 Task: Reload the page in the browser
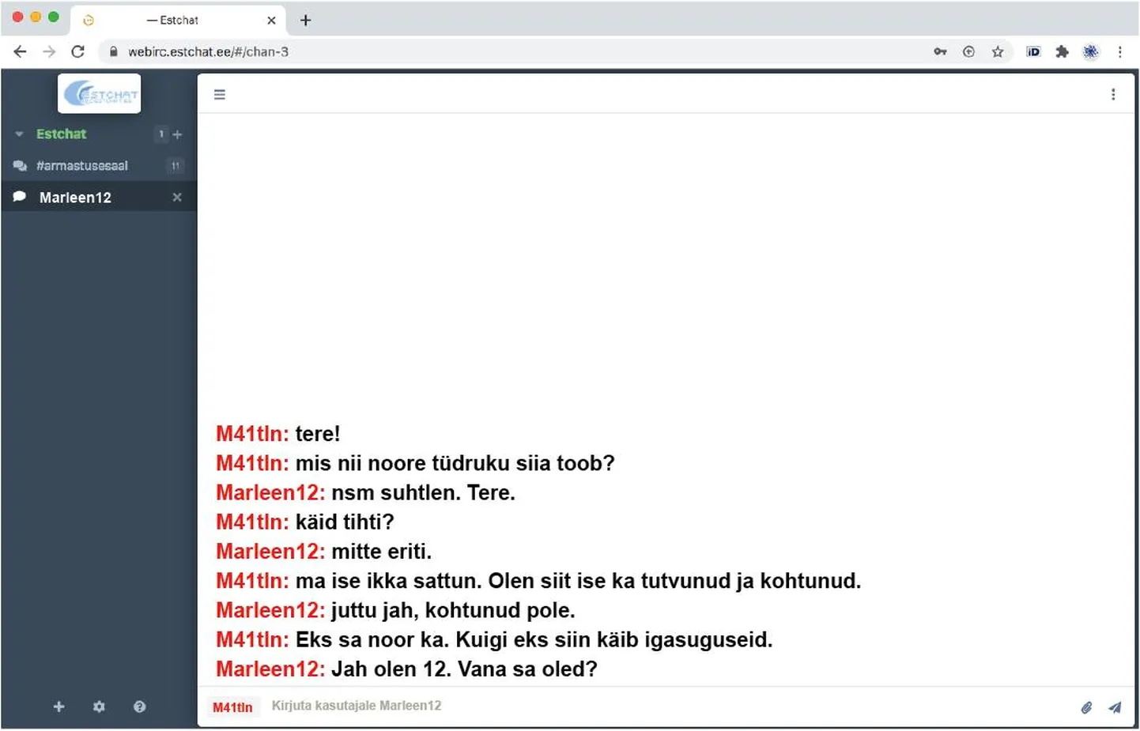(x=77, y=52)
